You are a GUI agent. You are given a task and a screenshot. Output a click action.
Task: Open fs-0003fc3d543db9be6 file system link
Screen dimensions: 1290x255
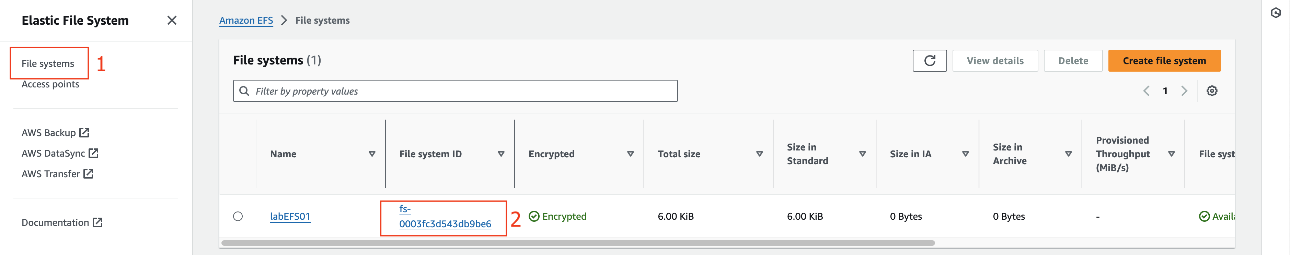coord(445,217)
